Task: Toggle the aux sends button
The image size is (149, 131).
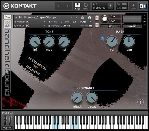Action: coord(145,22)
